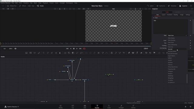
Task: Stop playback
Action: tap(74, 49)
